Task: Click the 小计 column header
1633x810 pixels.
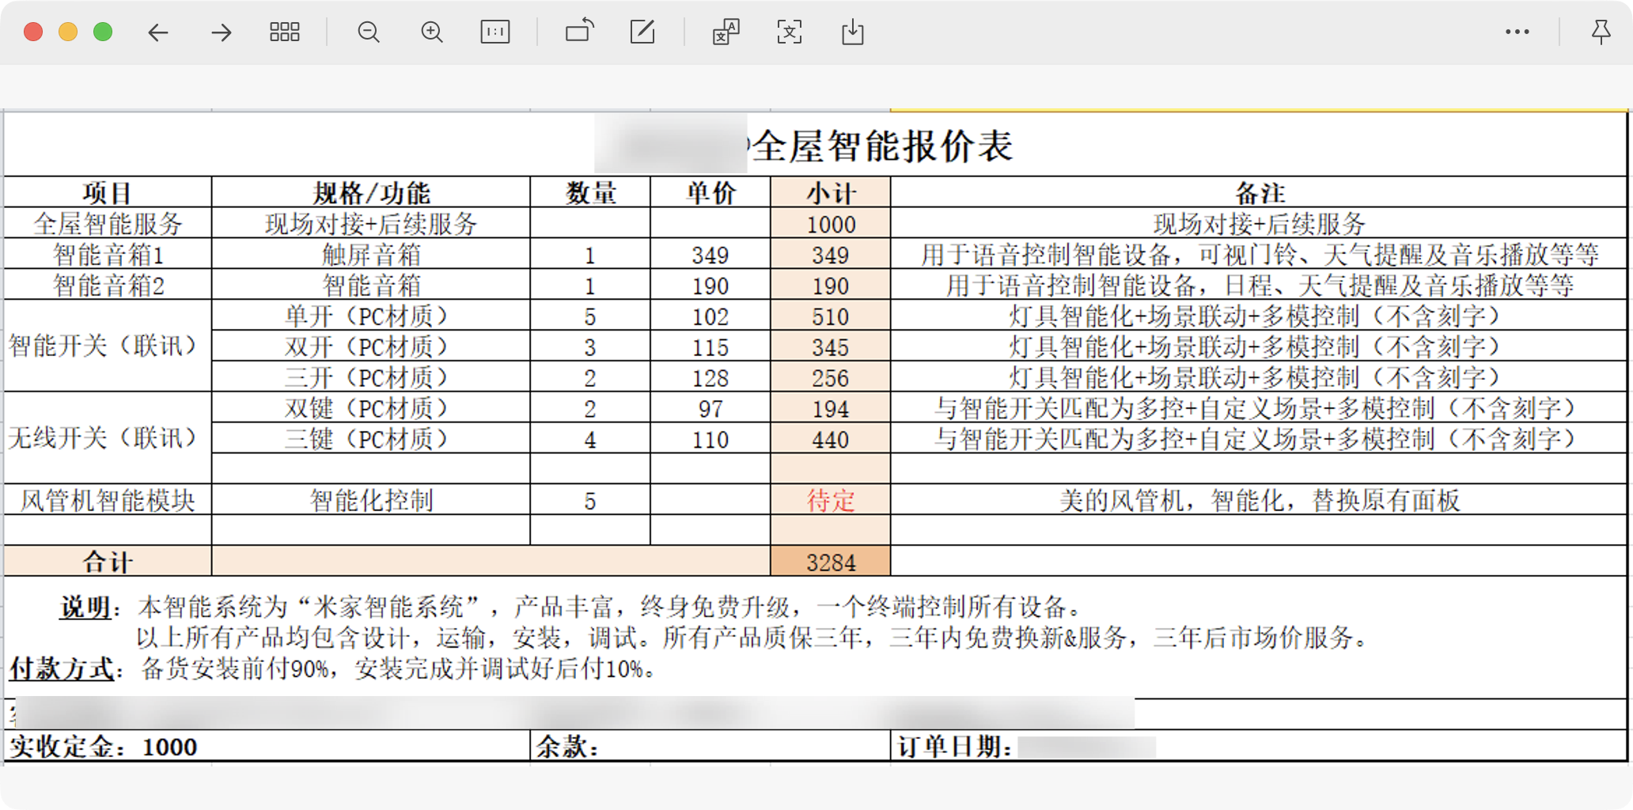Action: tap(831, 193)
